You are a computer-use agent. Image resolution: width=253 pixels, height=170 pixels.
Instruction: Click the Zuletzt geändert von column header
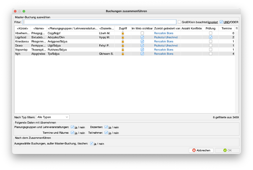point(167,28)
